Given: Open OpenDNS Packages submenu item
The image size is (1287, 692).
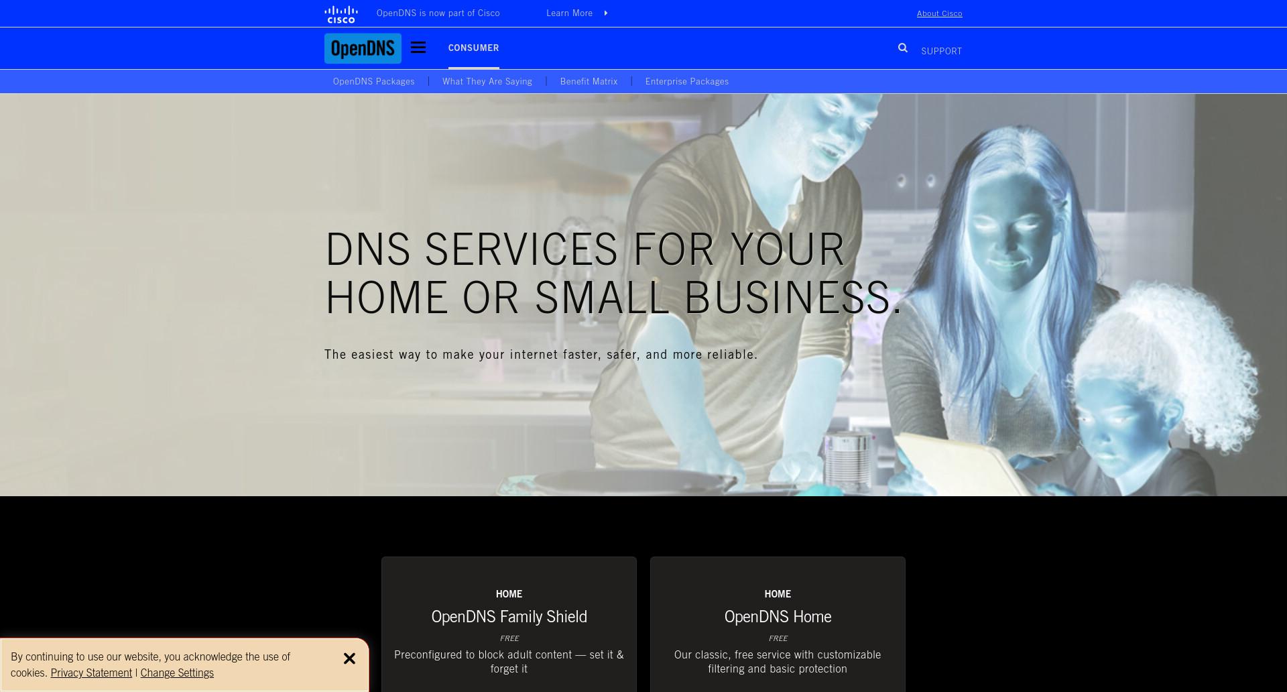Looking at the screenshot, I should pos(373,81).
